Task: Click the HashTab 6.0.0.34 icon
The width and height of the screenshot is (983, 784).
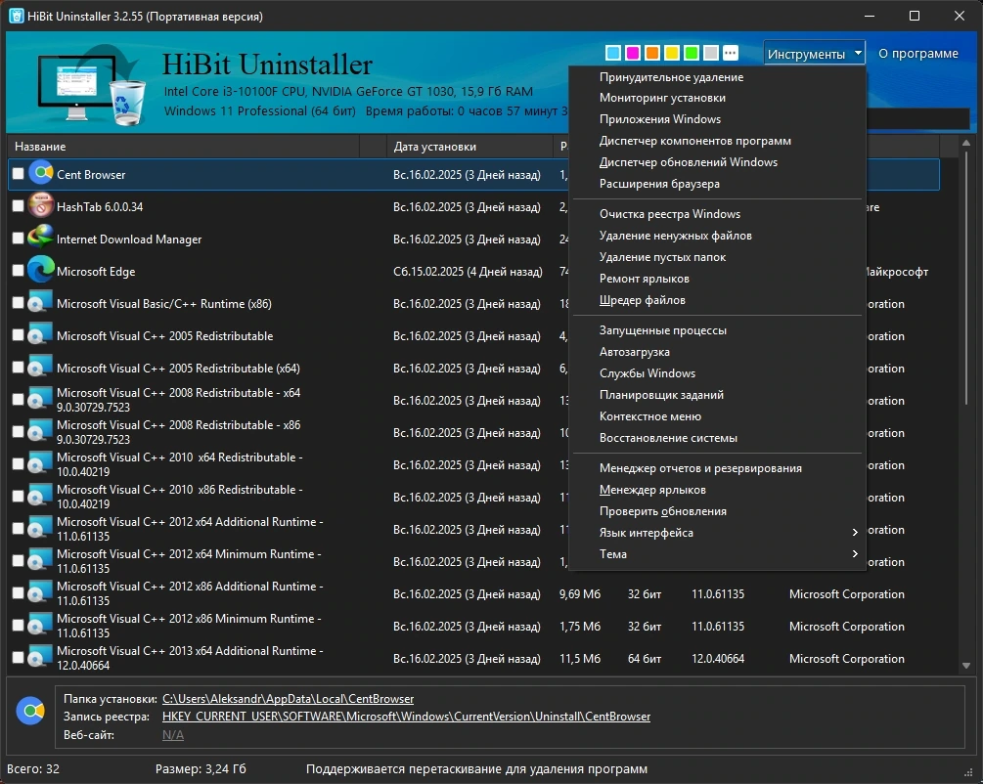Action: (x=41, y=205)
